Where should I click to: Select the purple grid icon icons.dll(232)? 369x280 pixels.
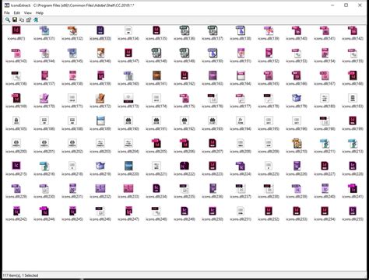click(100, 188)
